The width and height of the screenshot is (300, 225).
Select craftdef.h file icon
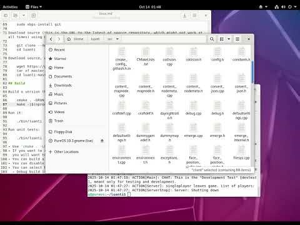pos(146,106)
